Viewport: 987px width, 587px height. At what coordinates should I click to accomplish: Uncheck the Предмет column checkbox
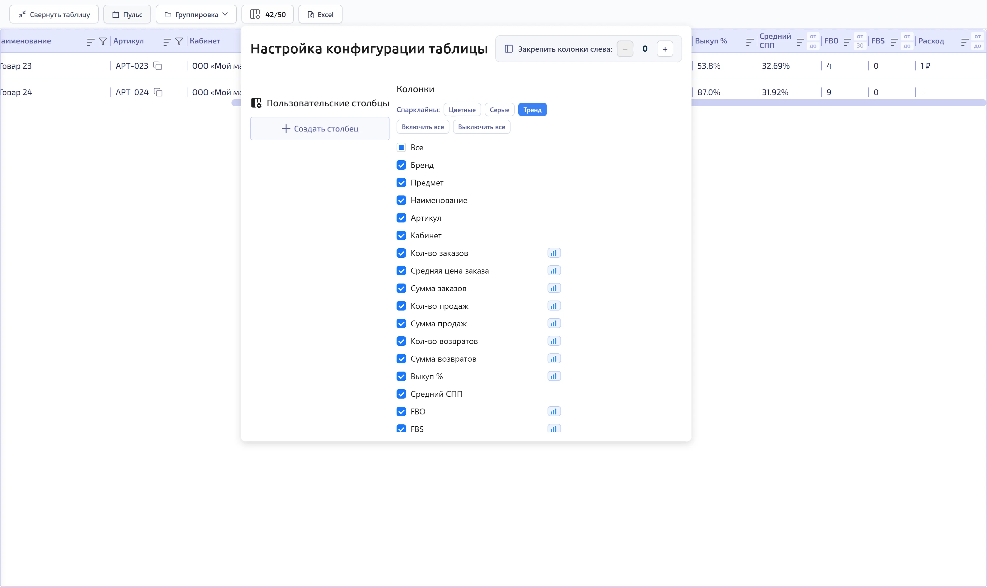[x=401, y=183]
